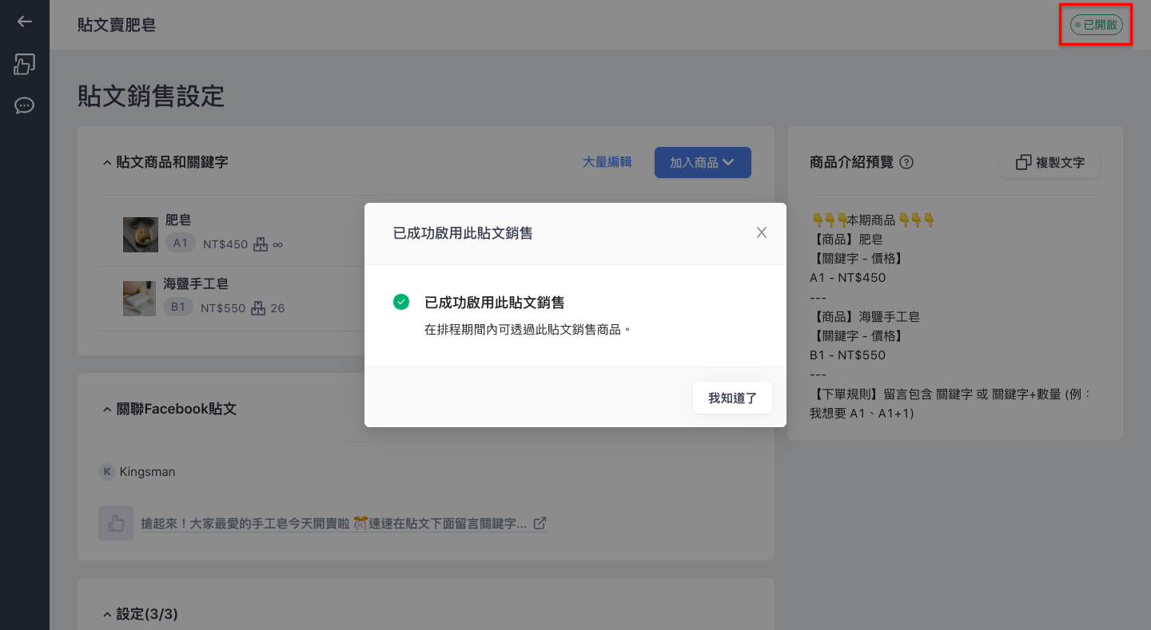Open external link icon next to Facebook post
The width and height of the screenshot is (1151, 630).
click(x=540, y=523)
